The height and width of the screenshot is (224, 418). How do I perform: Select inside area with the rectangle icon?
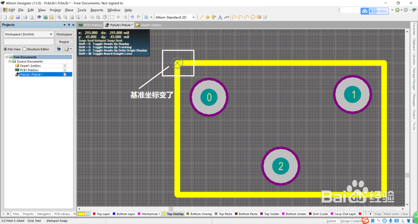pyautogui.click(x=112, y=17)
